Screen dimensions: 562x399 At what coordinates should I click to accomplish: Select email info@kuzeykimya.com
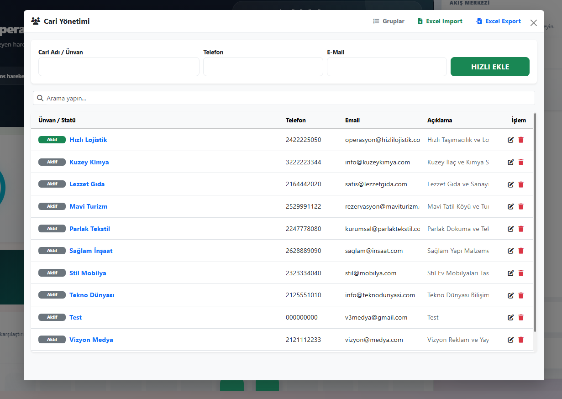(x=378, y=162)
